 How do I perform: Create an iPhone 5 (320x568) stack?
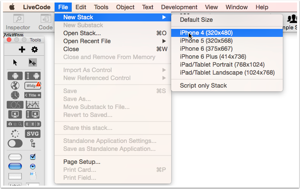pyautogui.click(x=227, y=41)
